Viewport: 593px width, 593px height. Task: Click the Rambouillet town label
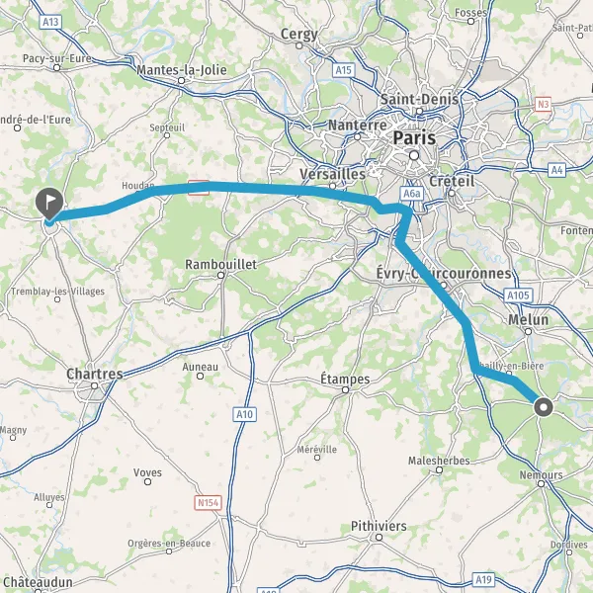click(x=220, y=264)
